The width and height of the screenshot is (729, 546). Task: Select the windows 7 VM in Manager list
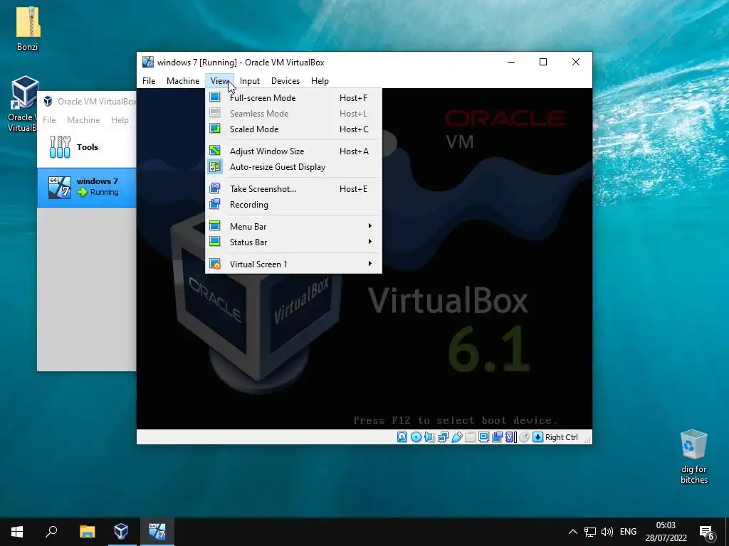(x=86, y=187)
